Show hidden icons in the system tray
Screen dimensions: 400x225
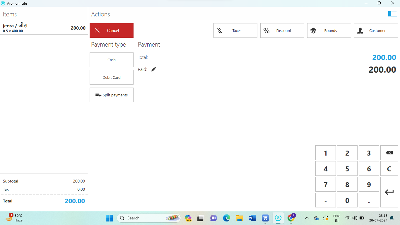click(307, 218)
